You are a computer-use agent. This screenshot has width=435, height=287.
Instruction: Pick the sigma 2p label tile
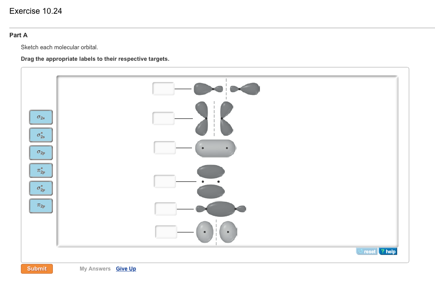(x=41, y=153)
